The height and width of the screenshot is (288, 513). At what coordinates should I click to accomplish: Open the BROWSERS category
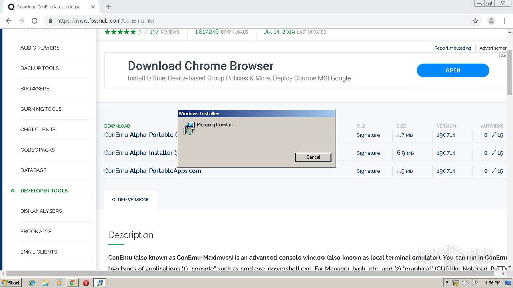tap(35, 88)
